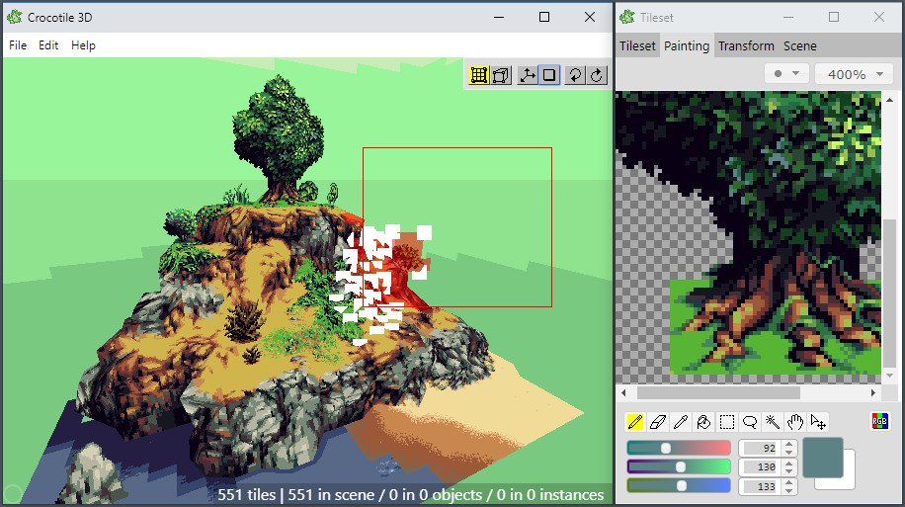Click the Redo arrow button
Viewport: 905px width, 507px height.
click(x=597, y=75)
